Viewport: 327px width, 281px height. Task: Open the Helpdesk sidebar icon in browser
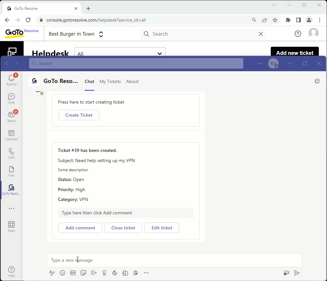pos(12,51)
